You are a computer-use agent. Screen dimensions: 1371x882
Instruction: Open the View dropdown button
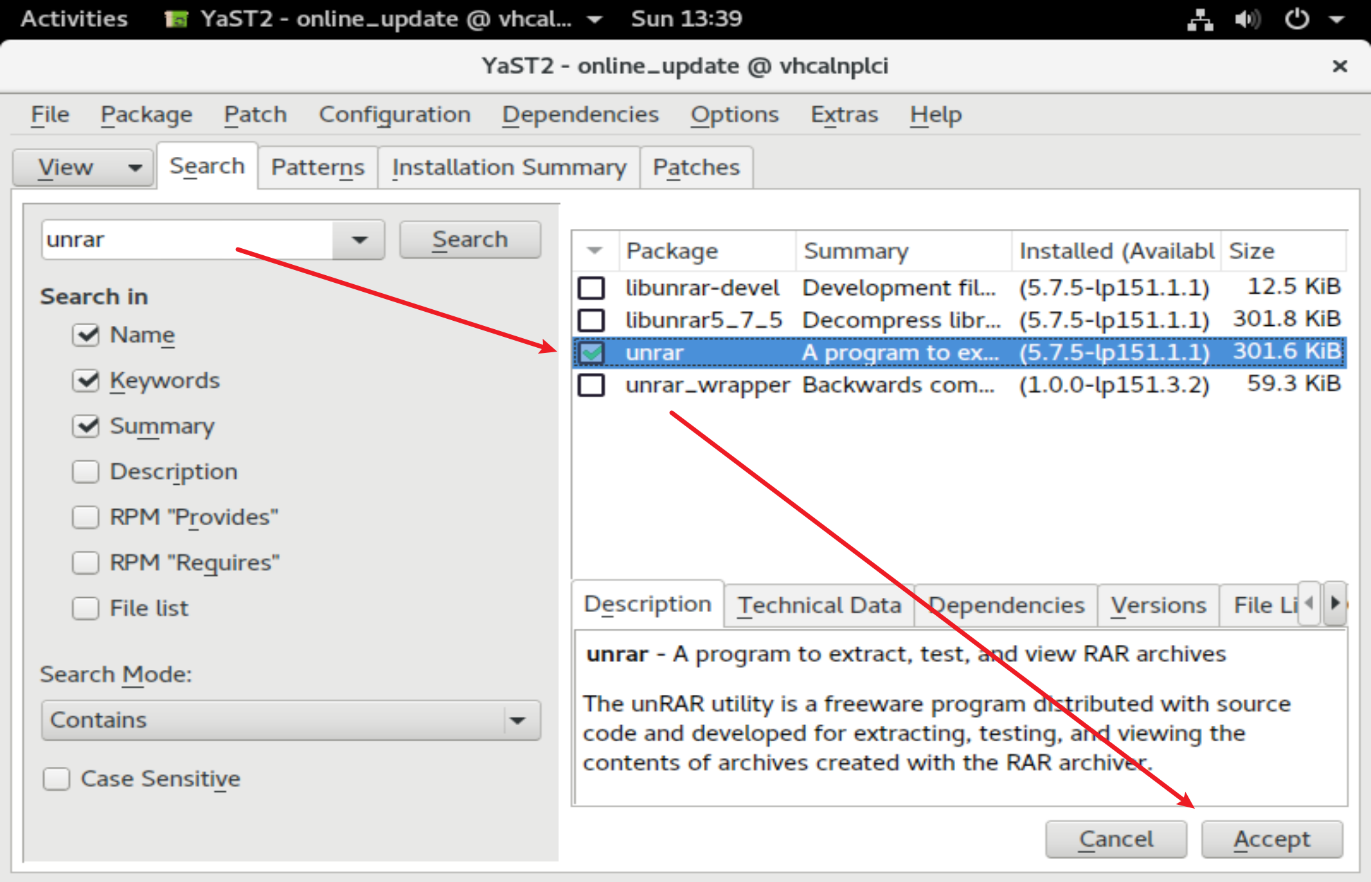84,168
